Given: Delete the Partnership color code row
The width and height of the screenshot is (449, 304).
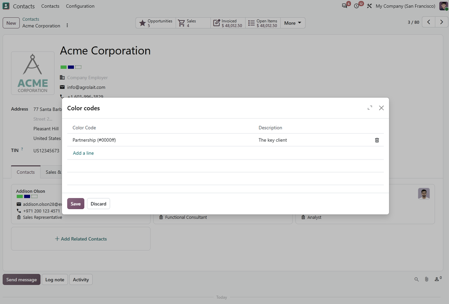Looking at the screenshot, I should click(377, 140).
